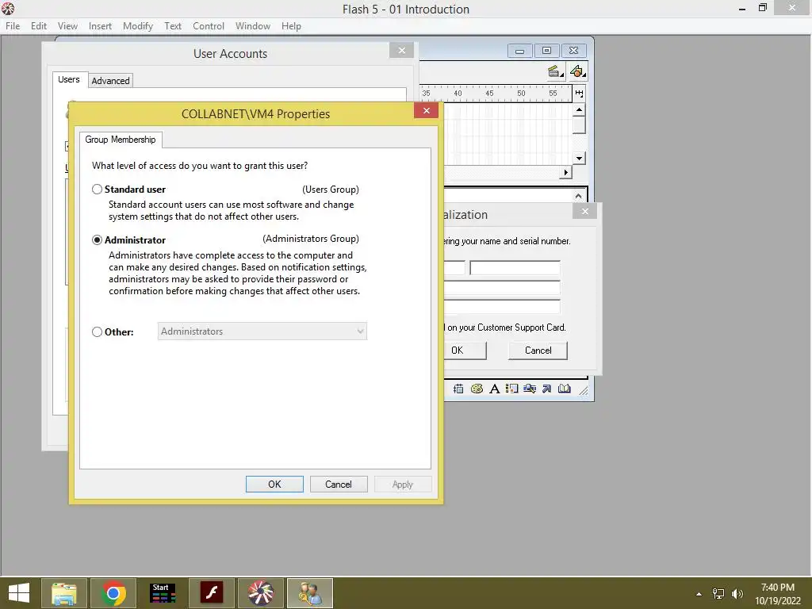Open the Actions panel arrow icon

pos(546,389)
